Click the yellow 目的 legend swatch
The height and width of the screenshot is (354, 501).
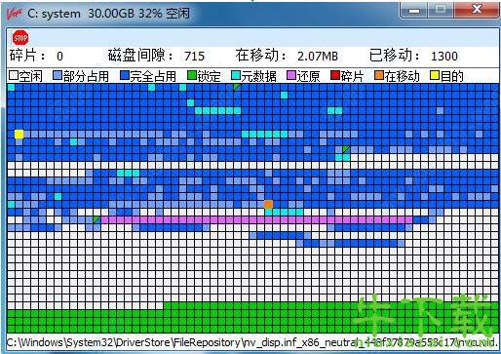[x=435, y=76]
